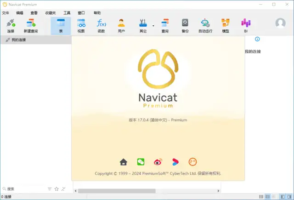The image size is (294, 200).
Task: Open the Automation (自动运行) robot icon
Action: pyautogui.click(x=205, y=26)
